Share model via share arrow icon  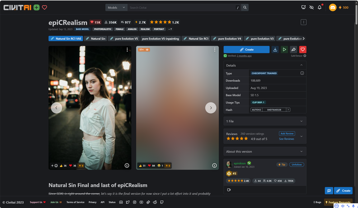pos(293,50)
